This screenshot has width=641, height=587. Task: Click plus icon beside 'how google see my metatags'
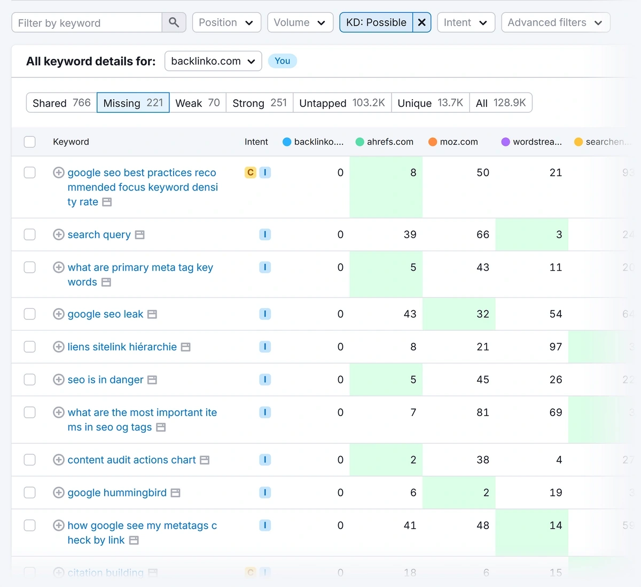tap(59, 526)
